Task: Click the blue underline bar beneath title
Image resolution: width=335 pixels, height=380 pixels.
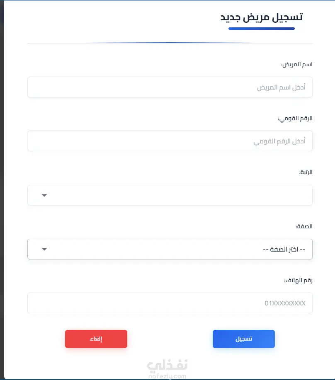Action: (262, 29)
